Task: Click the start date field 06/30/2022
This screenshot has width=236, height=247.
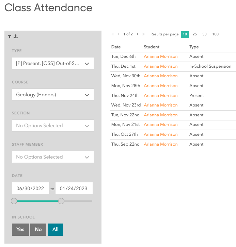Action: click(x=31, y=188)
